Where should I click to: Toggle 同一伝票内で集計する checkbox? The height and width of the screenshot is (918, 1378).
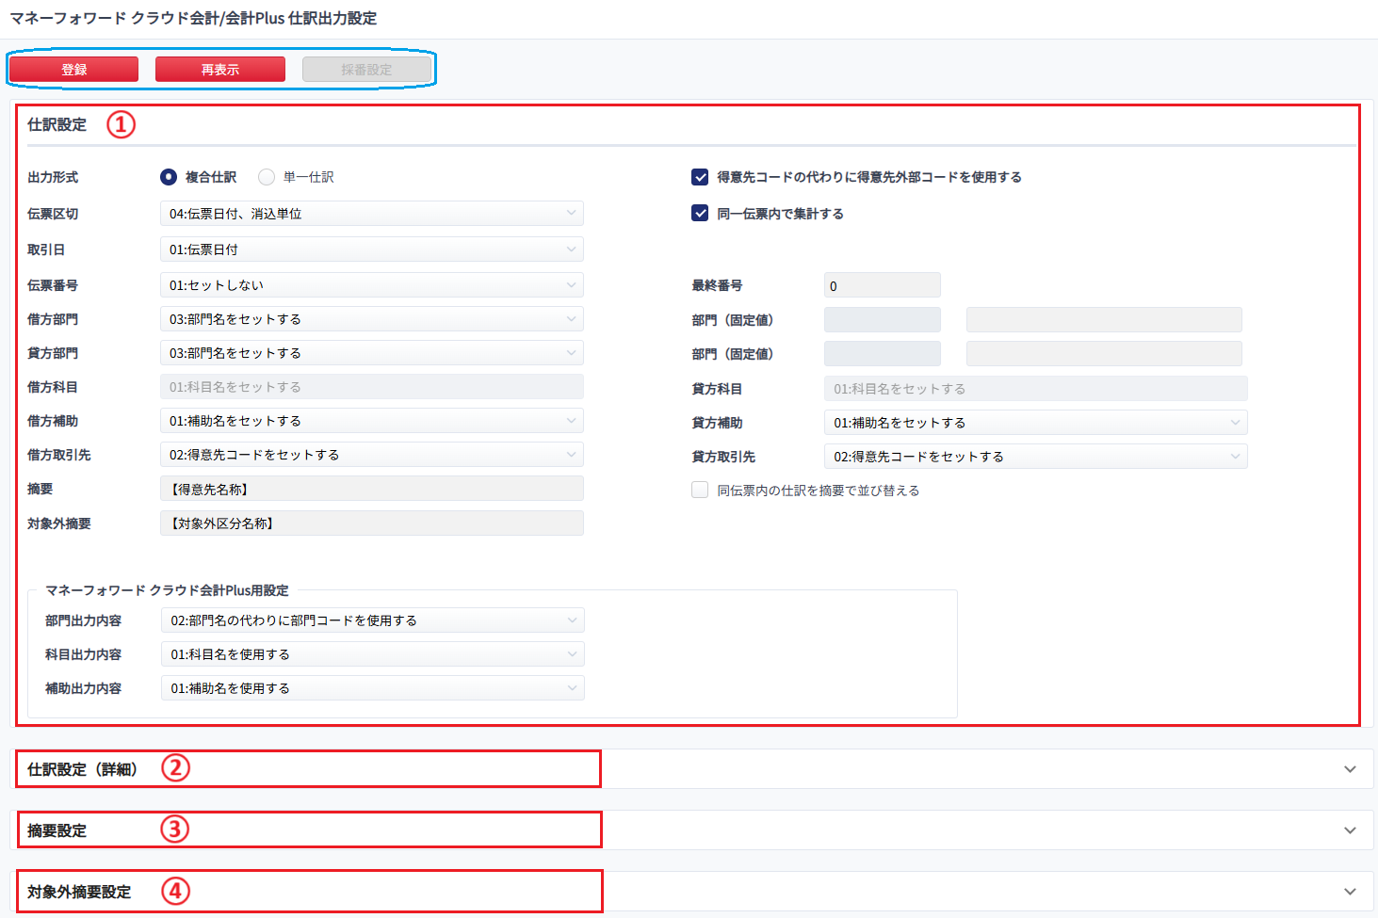[700, 214]
